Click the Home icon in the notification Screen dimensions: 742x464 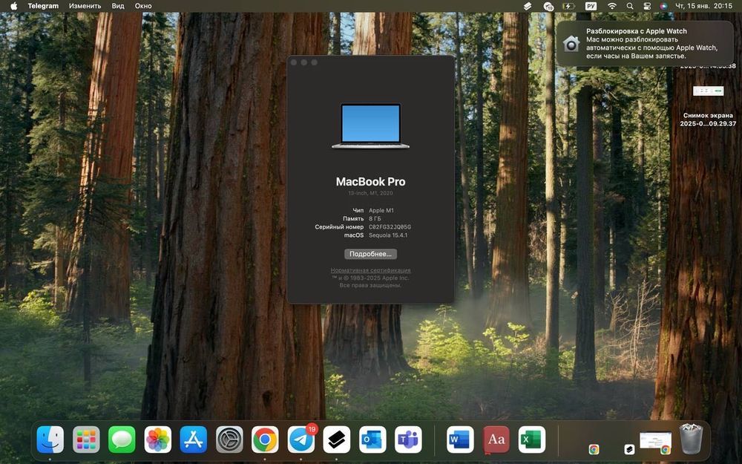pyautogui.click(x=571, y=44)
